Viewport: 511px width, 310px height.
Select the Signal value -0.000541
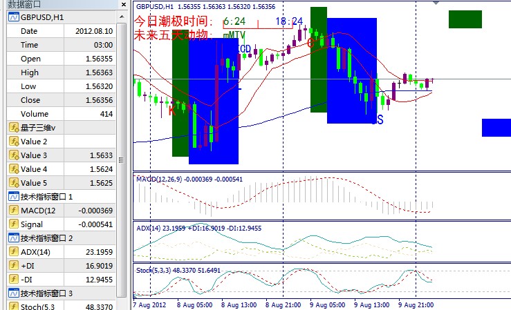coord(95,224)
